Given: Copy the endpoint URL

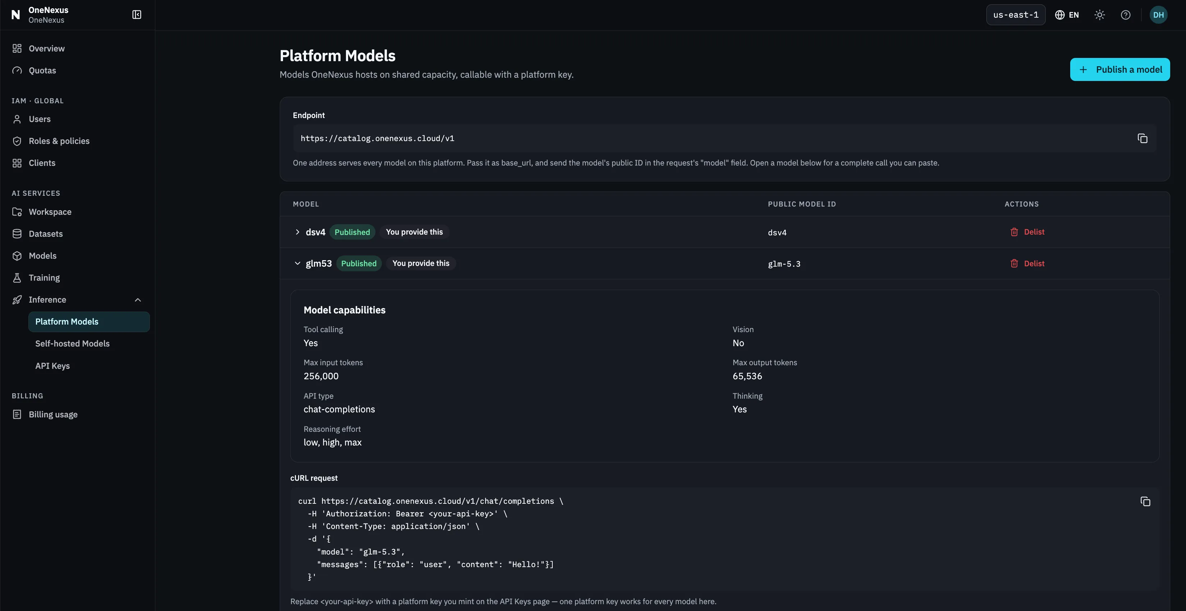Looking at the screenshot, I should (1142, 138).
